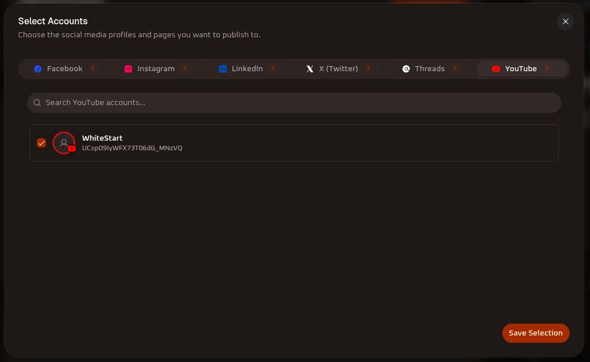The height and width of the screenshot is (362, 590).
Task: Close the Select Accounts dialog
Action: point(565,21)
